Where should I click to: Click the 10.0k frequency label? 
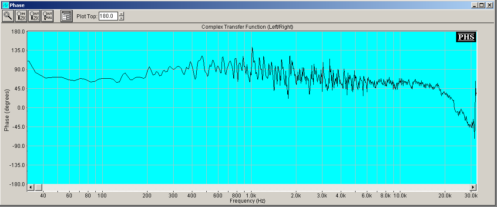pyautogui.click(x=400, y=196)
